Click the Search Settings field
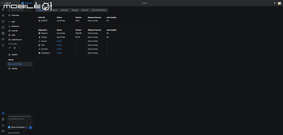Image resolution: width=283 pixels, height=135 pixels. point(20,10)
